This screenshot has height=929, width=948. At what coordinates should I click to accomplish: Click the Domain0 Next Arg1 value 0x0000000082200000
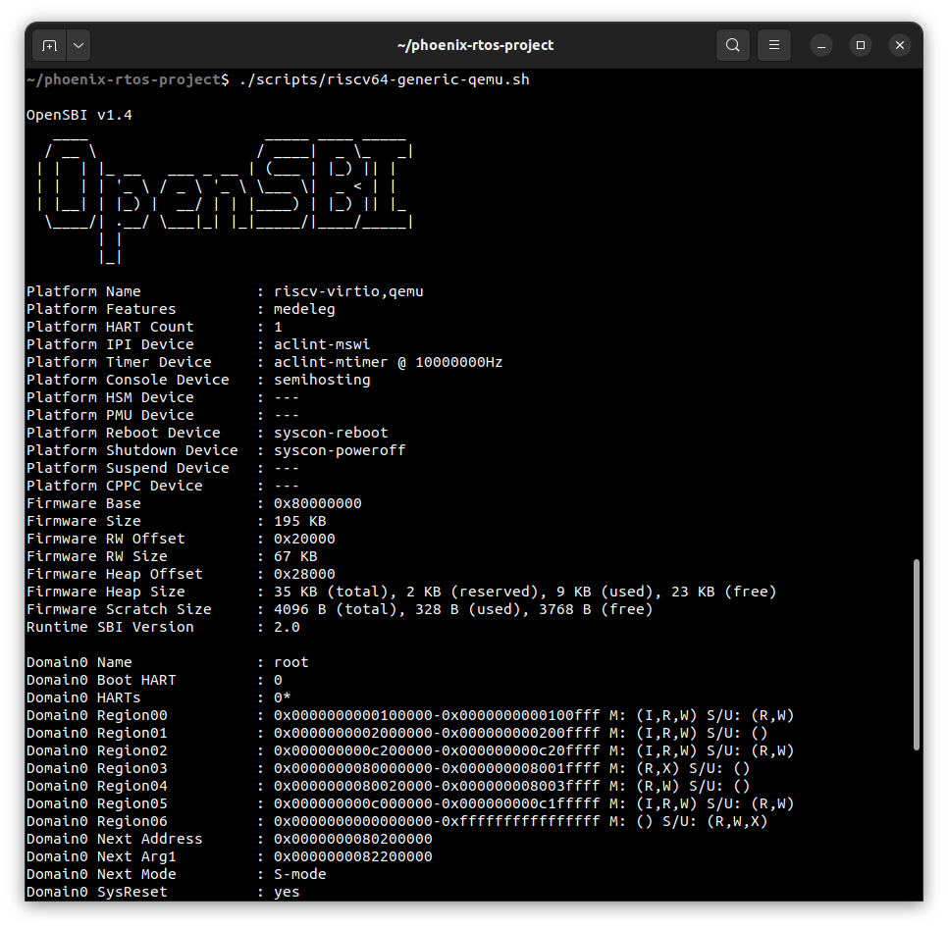coord(353,856)
